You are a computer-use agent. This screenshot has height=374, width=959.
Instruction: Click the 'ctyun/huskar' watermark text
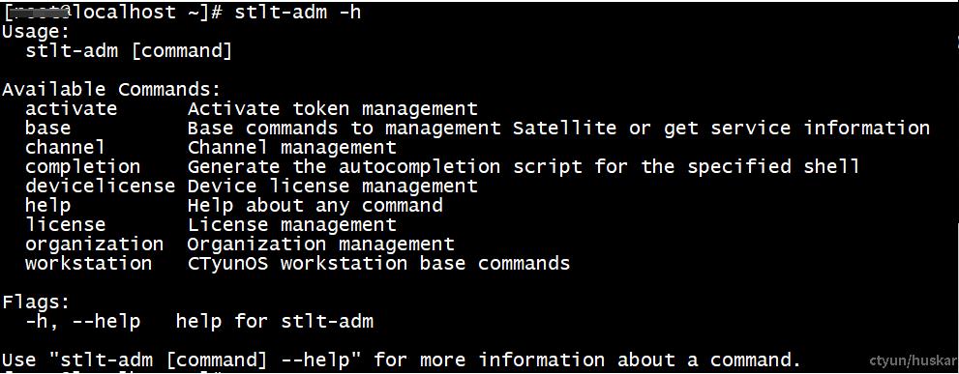coord(913,360)
